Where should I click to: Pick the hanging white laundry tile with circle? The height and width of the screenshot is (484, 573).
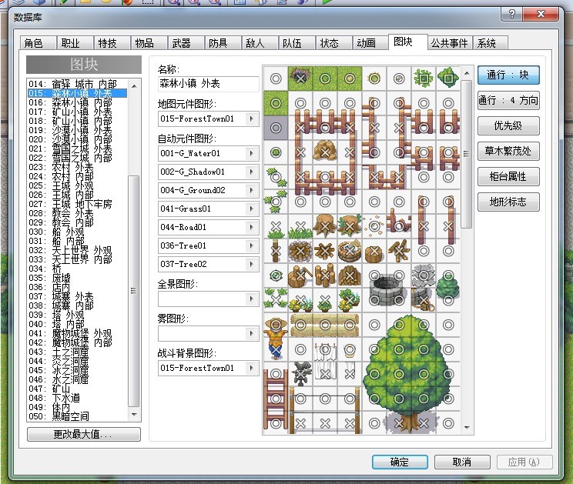[325, 349]
